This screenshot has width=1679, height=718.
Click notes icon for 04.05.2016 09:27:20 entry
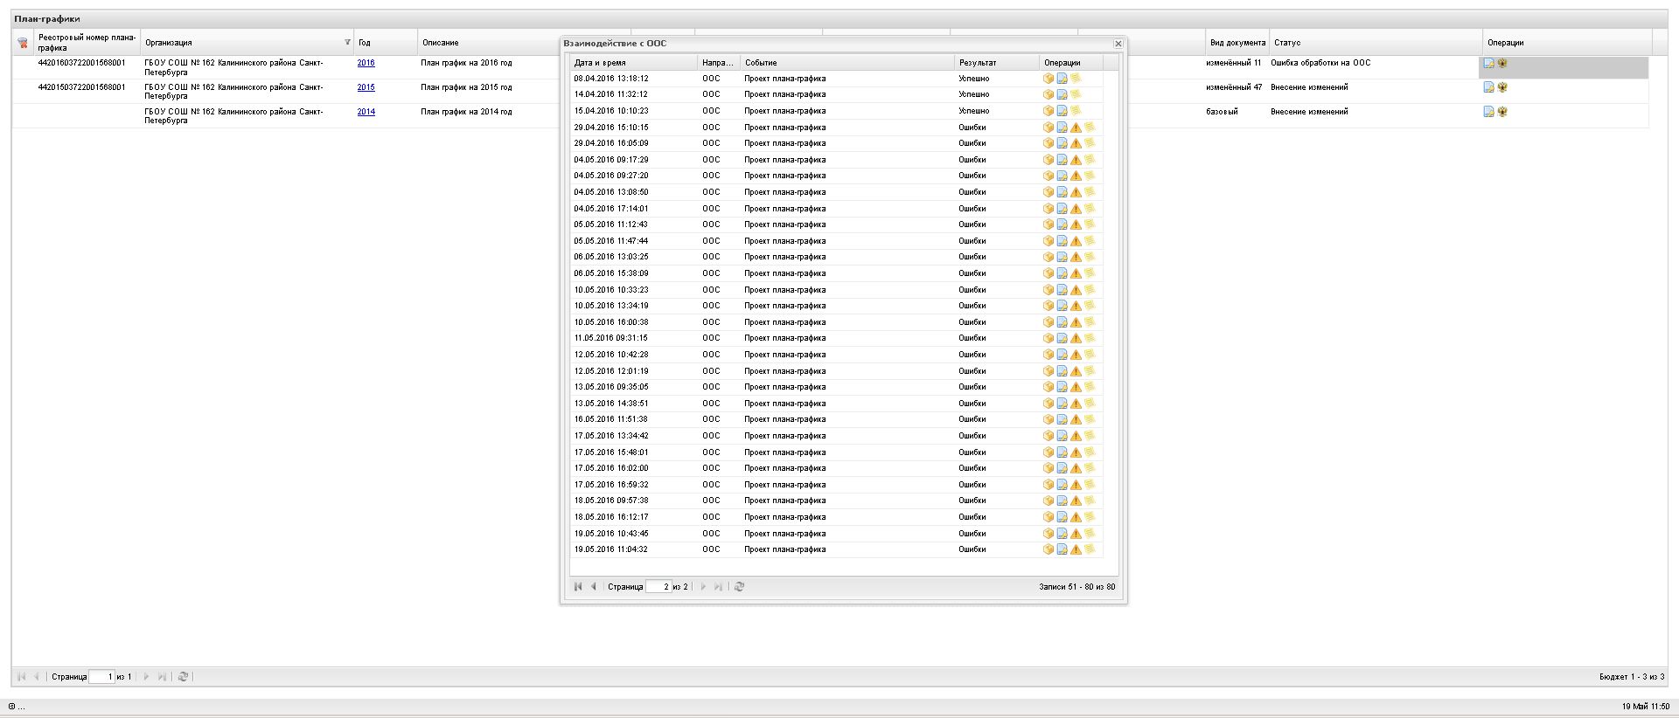1090,176
